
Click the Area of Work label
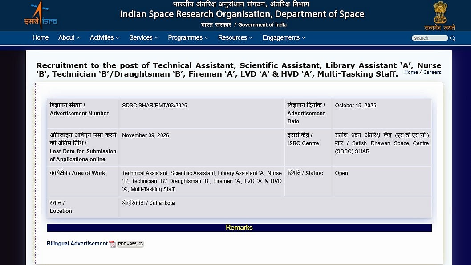click(77, 173)
